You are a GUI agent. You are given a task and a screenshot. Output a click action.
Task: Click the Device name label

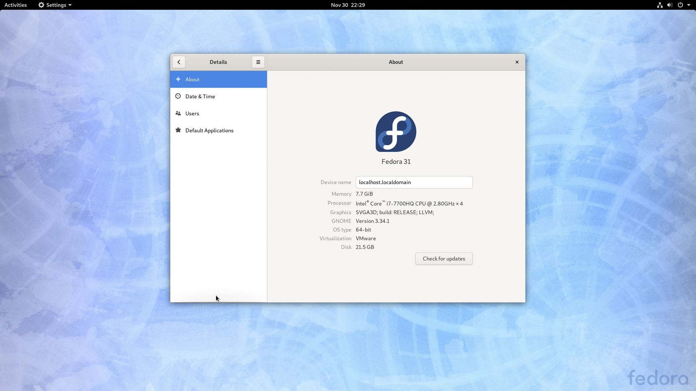click(x=336, y=182)
